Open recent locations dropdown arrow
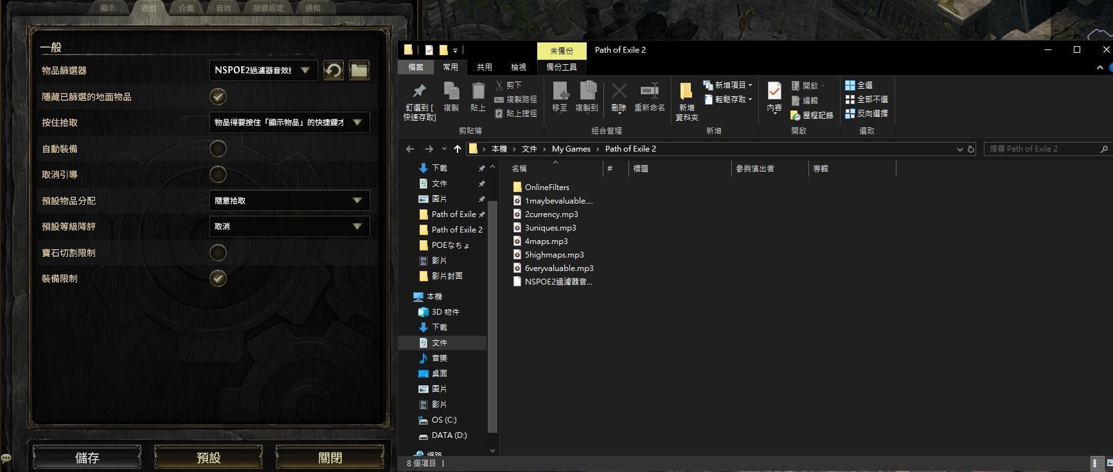This screenshot has width=1113, height=472. tap(443, 149)
